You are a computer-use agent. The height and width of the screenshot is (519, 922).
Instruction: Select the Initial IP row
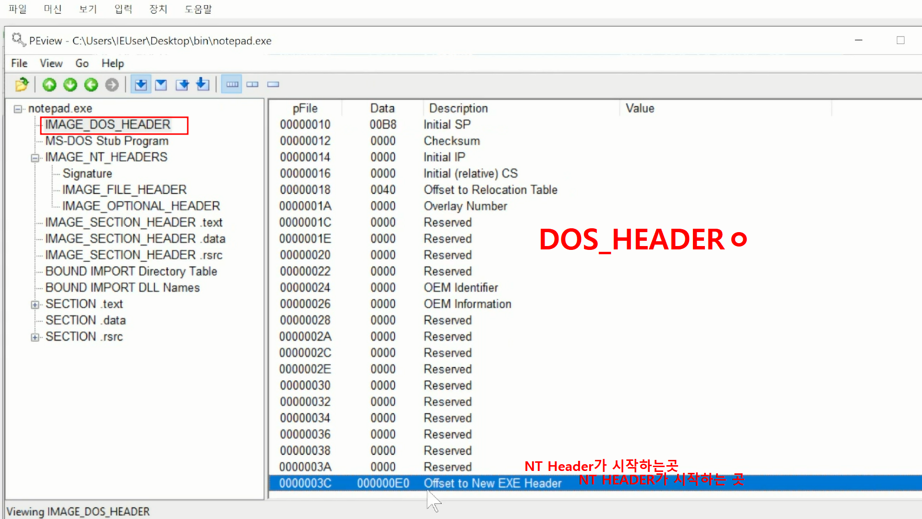(595, 158)
